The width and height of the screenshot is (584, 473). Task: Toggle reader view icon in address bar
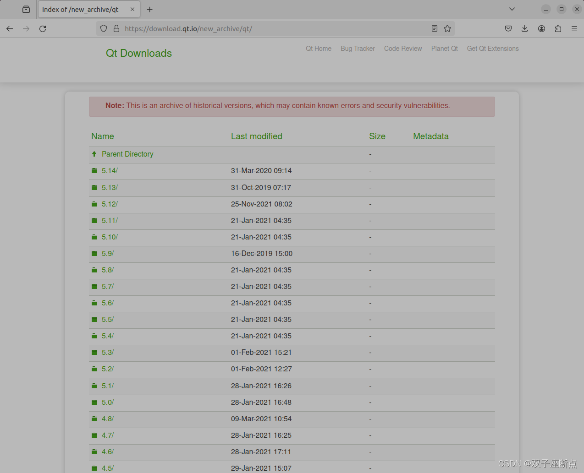coord(435,28)
